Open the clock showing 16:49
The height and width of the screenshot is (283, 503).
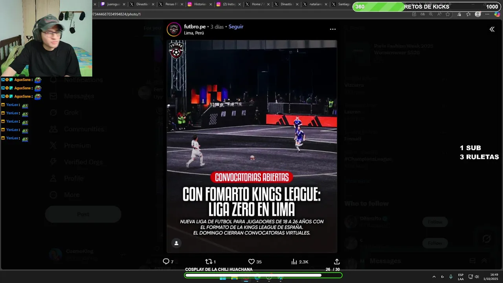(x=491, y=277)
